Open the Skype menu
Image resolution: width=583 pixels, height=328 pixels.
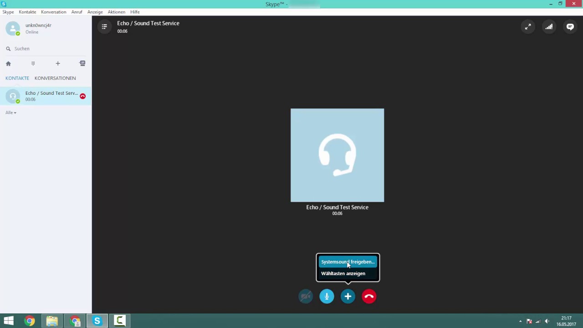coord(8,12)
